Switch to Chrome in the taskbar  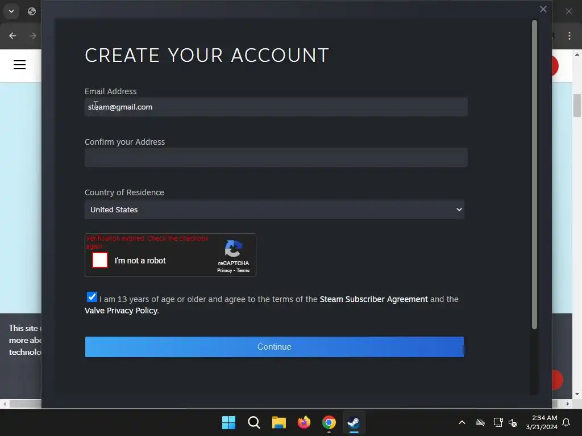[x=329, y=422]
